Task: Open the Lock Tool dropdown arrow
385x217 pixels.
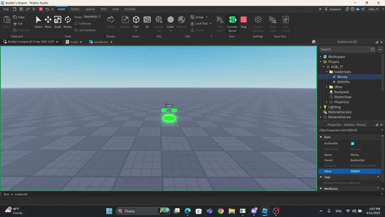Action: (211, 24)
